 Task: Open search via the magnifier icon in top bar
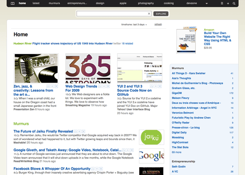click(x=234, y=3)
